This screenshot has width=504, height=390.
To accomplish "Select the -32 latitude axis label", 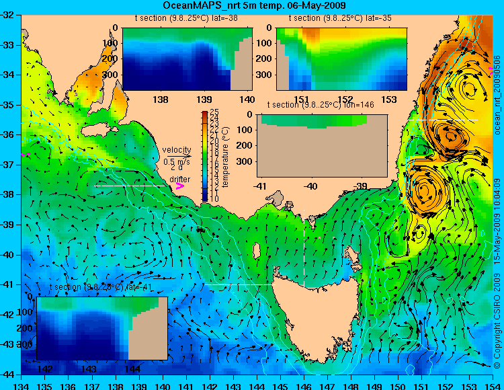I will click(7, 15).
